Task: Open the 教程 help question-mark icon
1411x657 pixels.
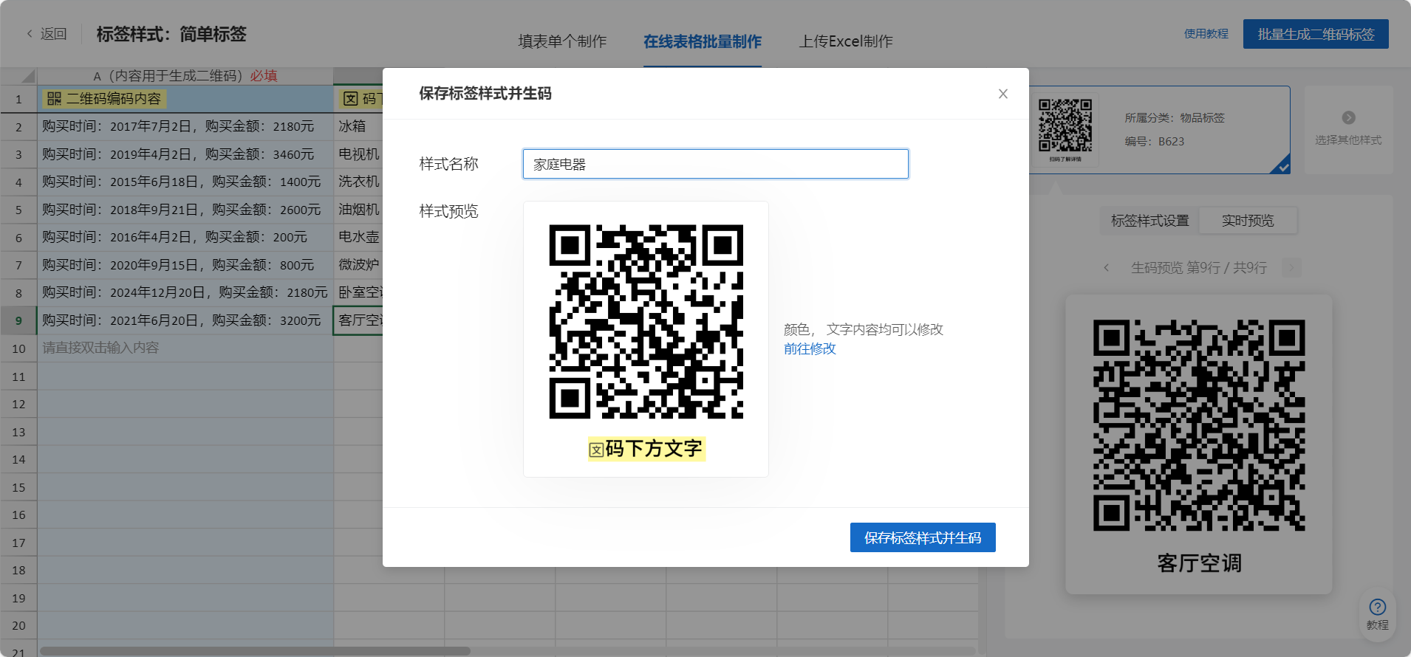Action: pos(1377,607)
